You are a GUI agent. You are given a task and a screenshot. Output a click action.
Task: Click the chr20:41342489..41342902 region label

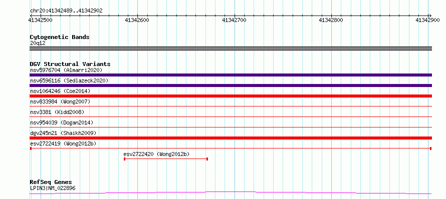pos(66,10)
